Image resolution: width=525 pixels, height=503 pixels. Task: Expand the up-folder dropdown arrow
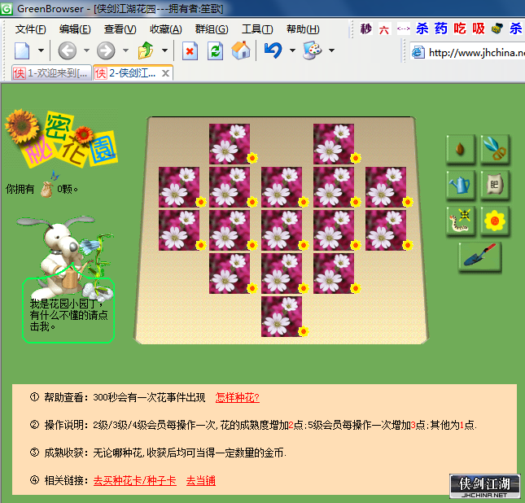164,51
